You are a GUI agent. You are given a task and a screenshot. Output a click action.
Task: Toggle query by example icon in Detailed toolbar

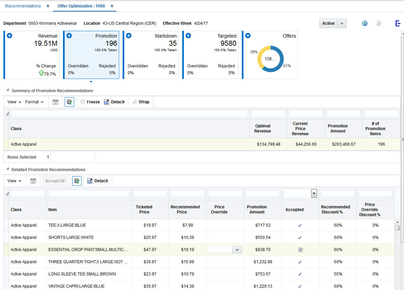tap(77, 181)
